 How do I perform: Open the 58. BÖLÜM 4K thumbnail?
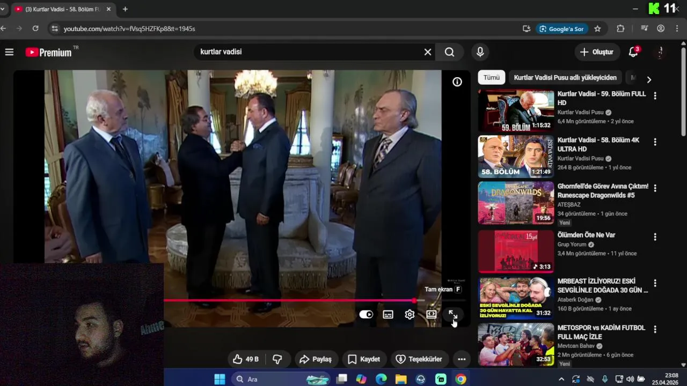click(516, 157)
